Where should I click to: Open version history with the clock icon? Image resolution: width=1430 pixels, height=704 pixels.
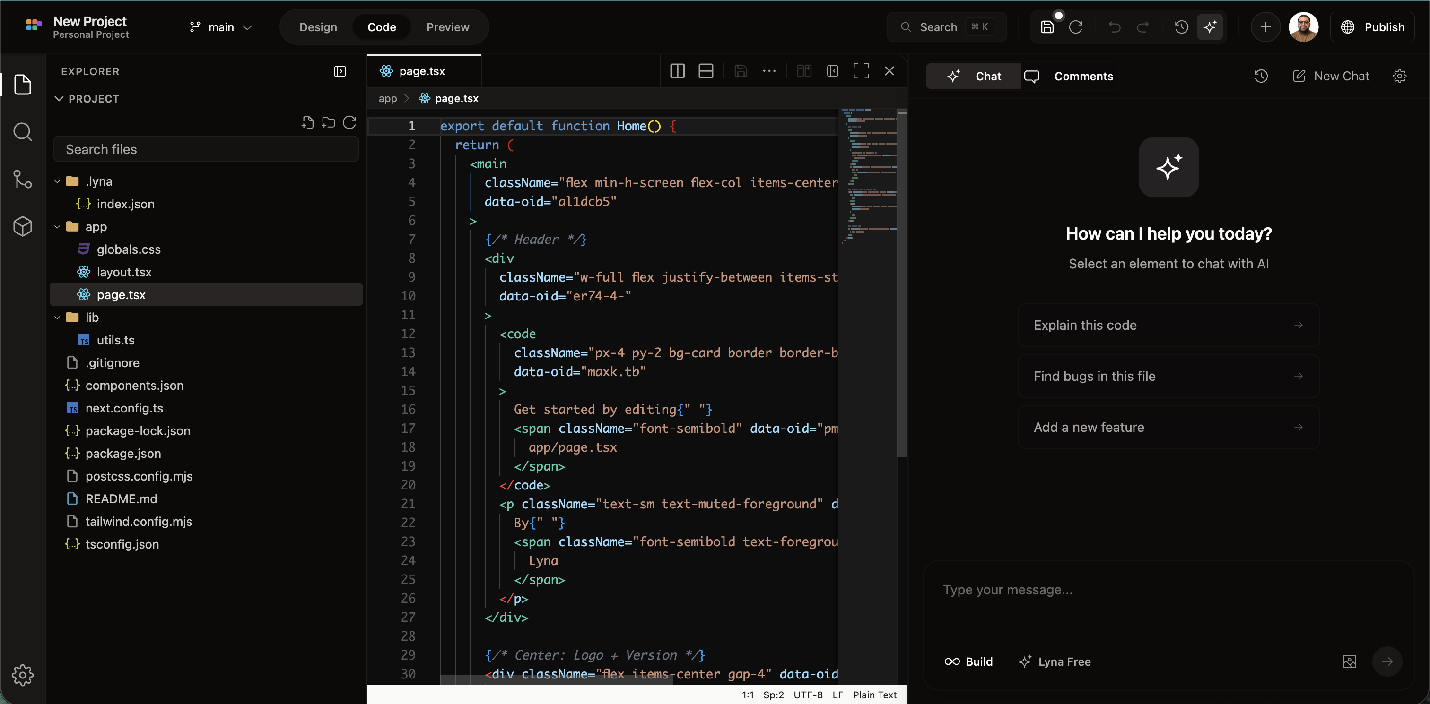pos(1181,26)
